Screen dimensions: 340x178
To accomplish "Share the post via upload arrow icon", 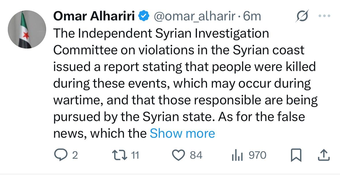I will [x=323, y=156].
